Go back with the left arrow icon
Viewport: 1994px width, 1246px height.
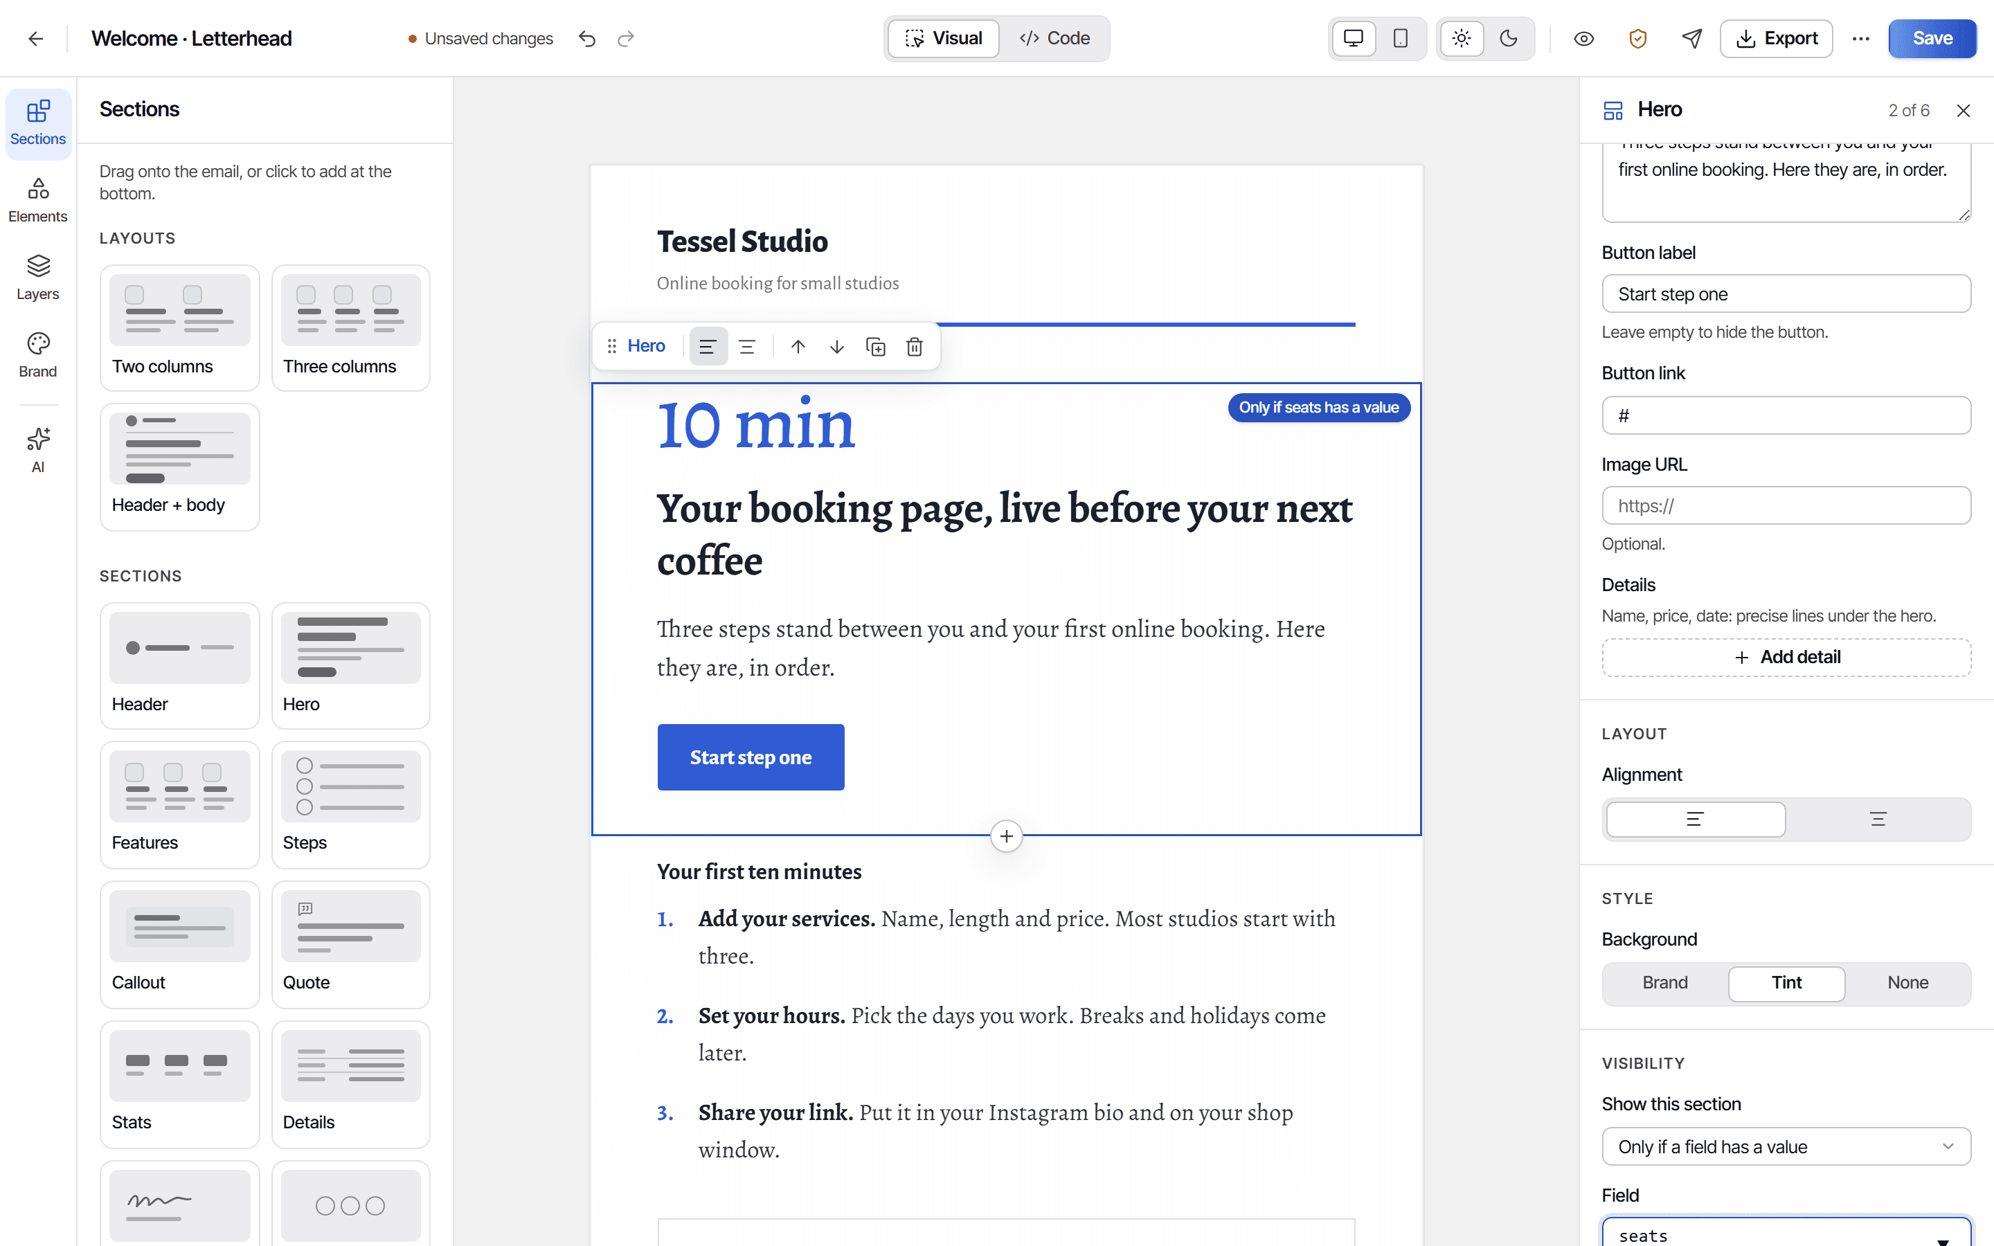(x=35, y=39)
